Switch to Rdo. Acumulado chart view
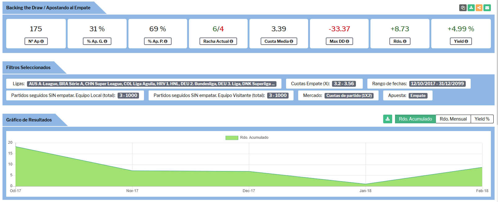Screen dimensions: 498x202 (415, 119)
